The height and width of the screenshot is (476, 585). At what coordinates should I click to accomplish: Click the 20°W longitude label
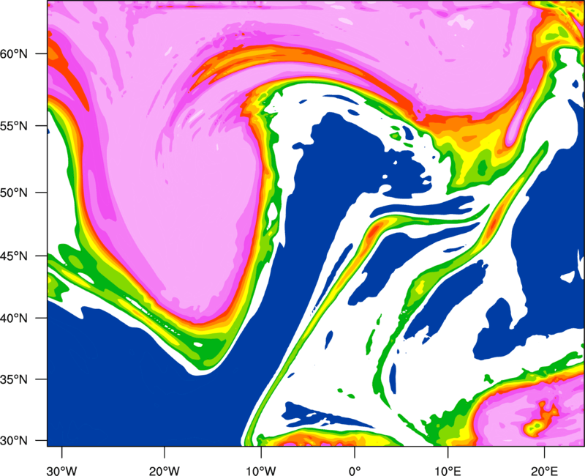[x=164, y=471]
